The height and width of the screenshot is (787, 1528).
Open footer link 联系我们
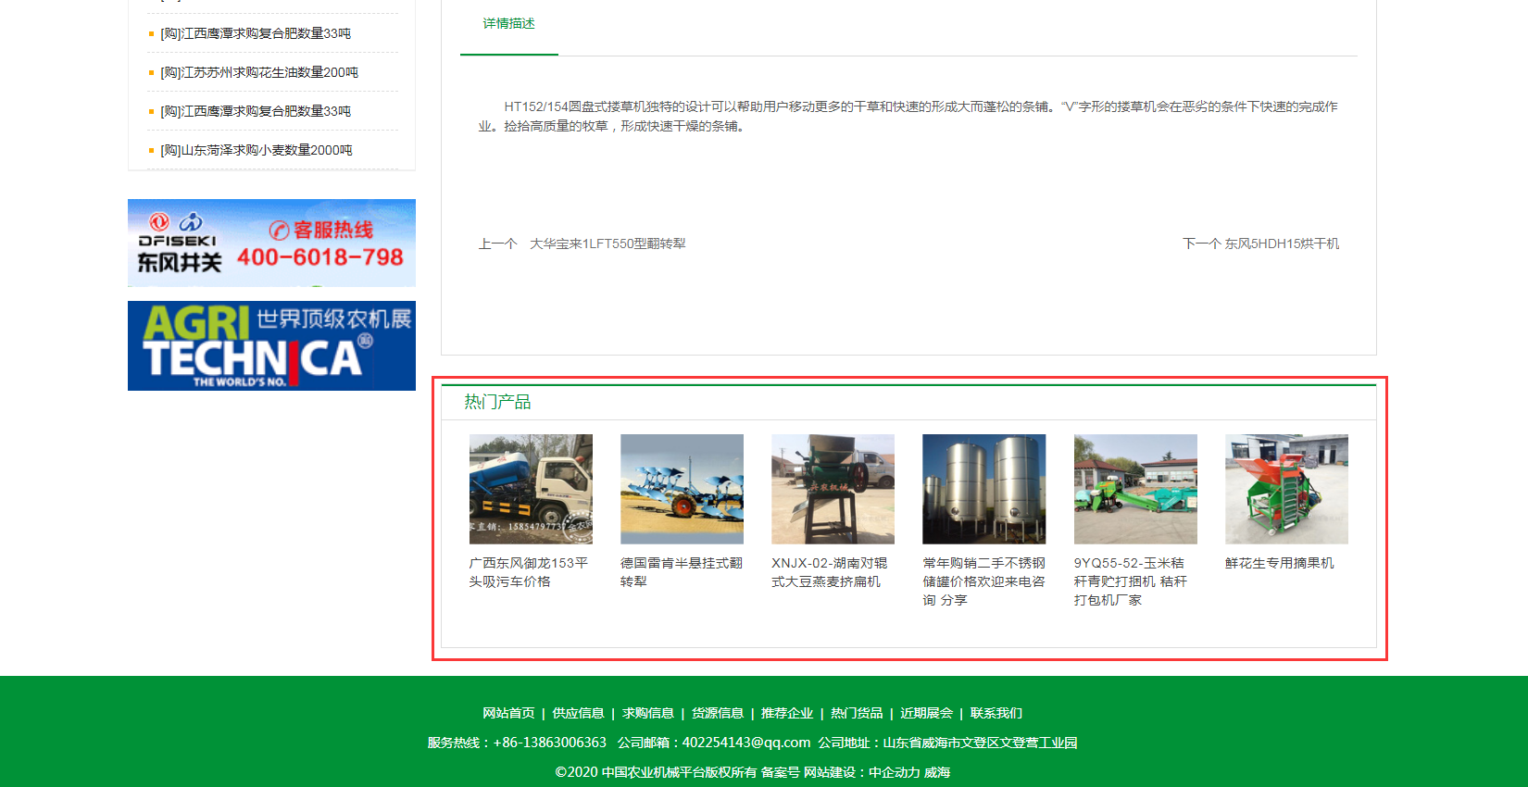(x=996, y=713)
